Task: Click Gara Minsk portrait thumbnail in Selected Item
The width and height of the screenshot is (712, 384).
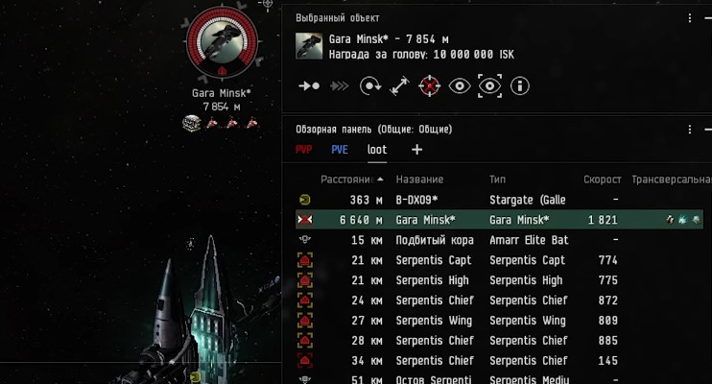Action: (x=309, y=46)
